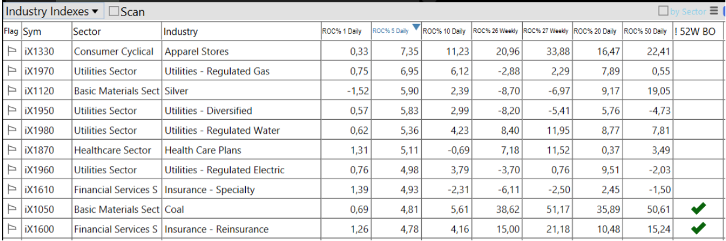Image resolution: width=726 pixels, height=241 pixels.
Task: Click the ! 52W BO column header
Action: coord(696,32)
